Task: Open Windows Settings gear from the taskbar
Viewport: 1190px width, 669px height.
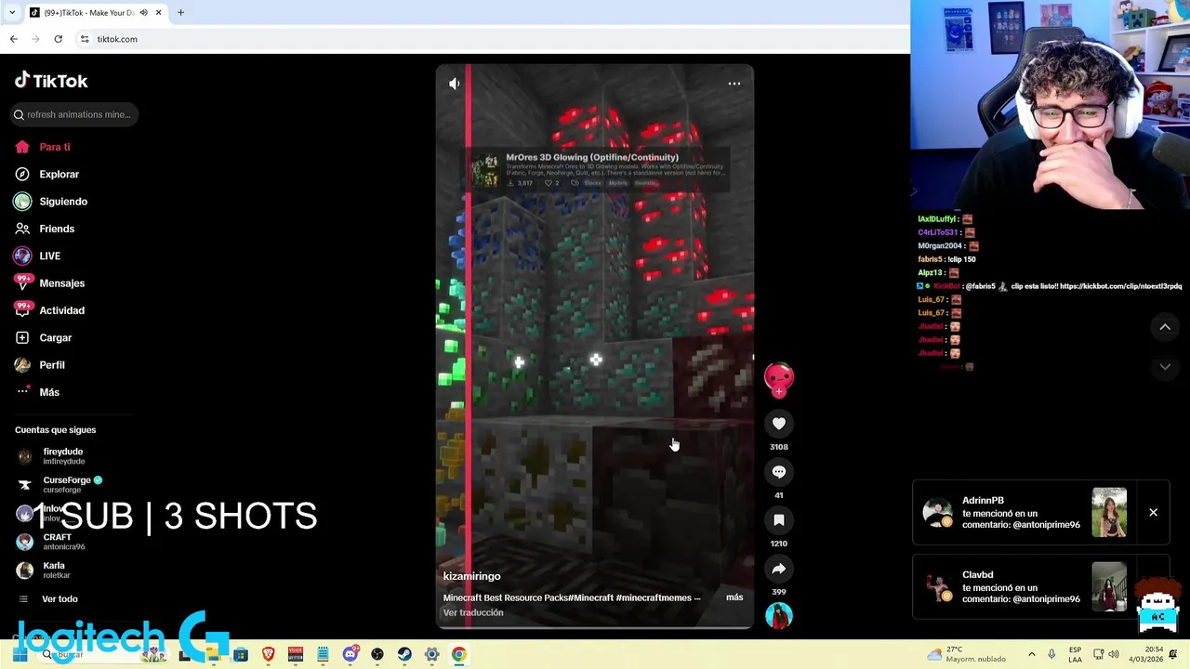Action: (431, 655)
